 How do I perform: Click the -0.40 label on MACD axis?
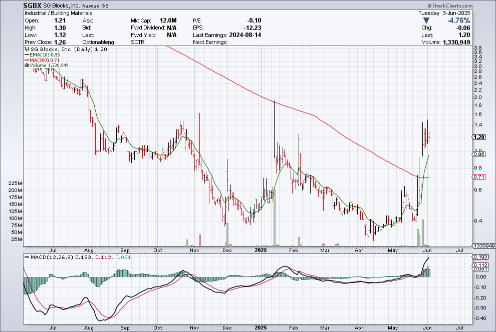479,318
